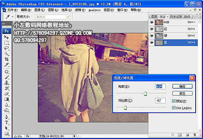Screen dimensions: 203x139
Task: Load channel as selection icon
Action: (x=172, y=135)
